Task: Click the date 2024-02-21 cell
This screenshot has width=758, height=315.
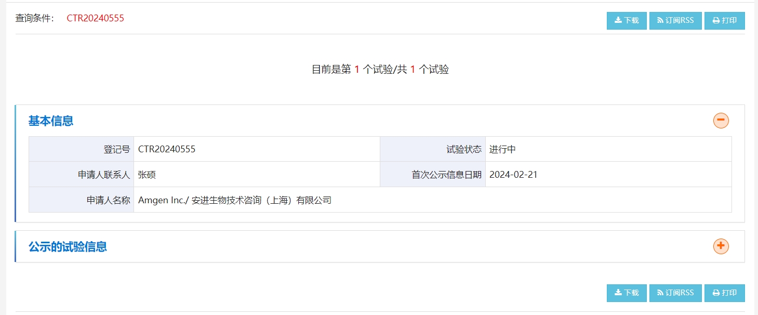Action: click(x=513, y=175)
